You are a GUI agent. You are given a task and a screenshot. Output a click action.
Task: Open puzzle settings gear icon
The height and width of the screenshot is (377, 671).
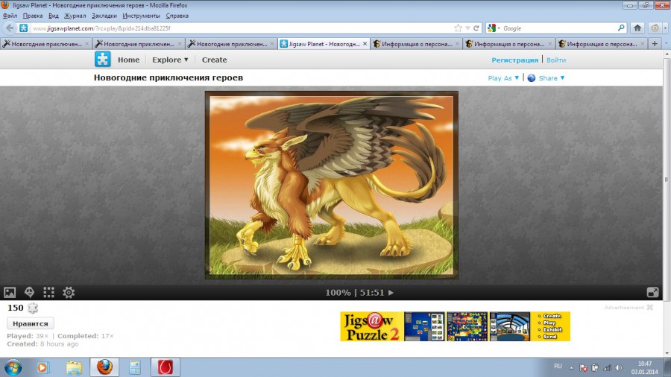point(69,292)
